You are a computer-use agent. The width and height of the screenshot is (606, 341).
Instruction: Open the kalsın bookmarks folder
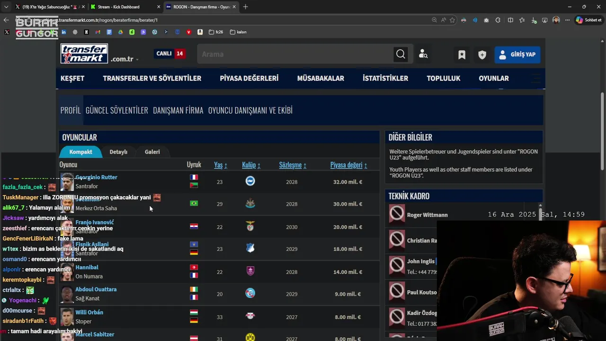(x=238, y=32)
